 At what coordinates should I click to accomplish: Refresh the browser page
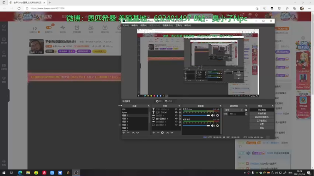pos(19,8)
